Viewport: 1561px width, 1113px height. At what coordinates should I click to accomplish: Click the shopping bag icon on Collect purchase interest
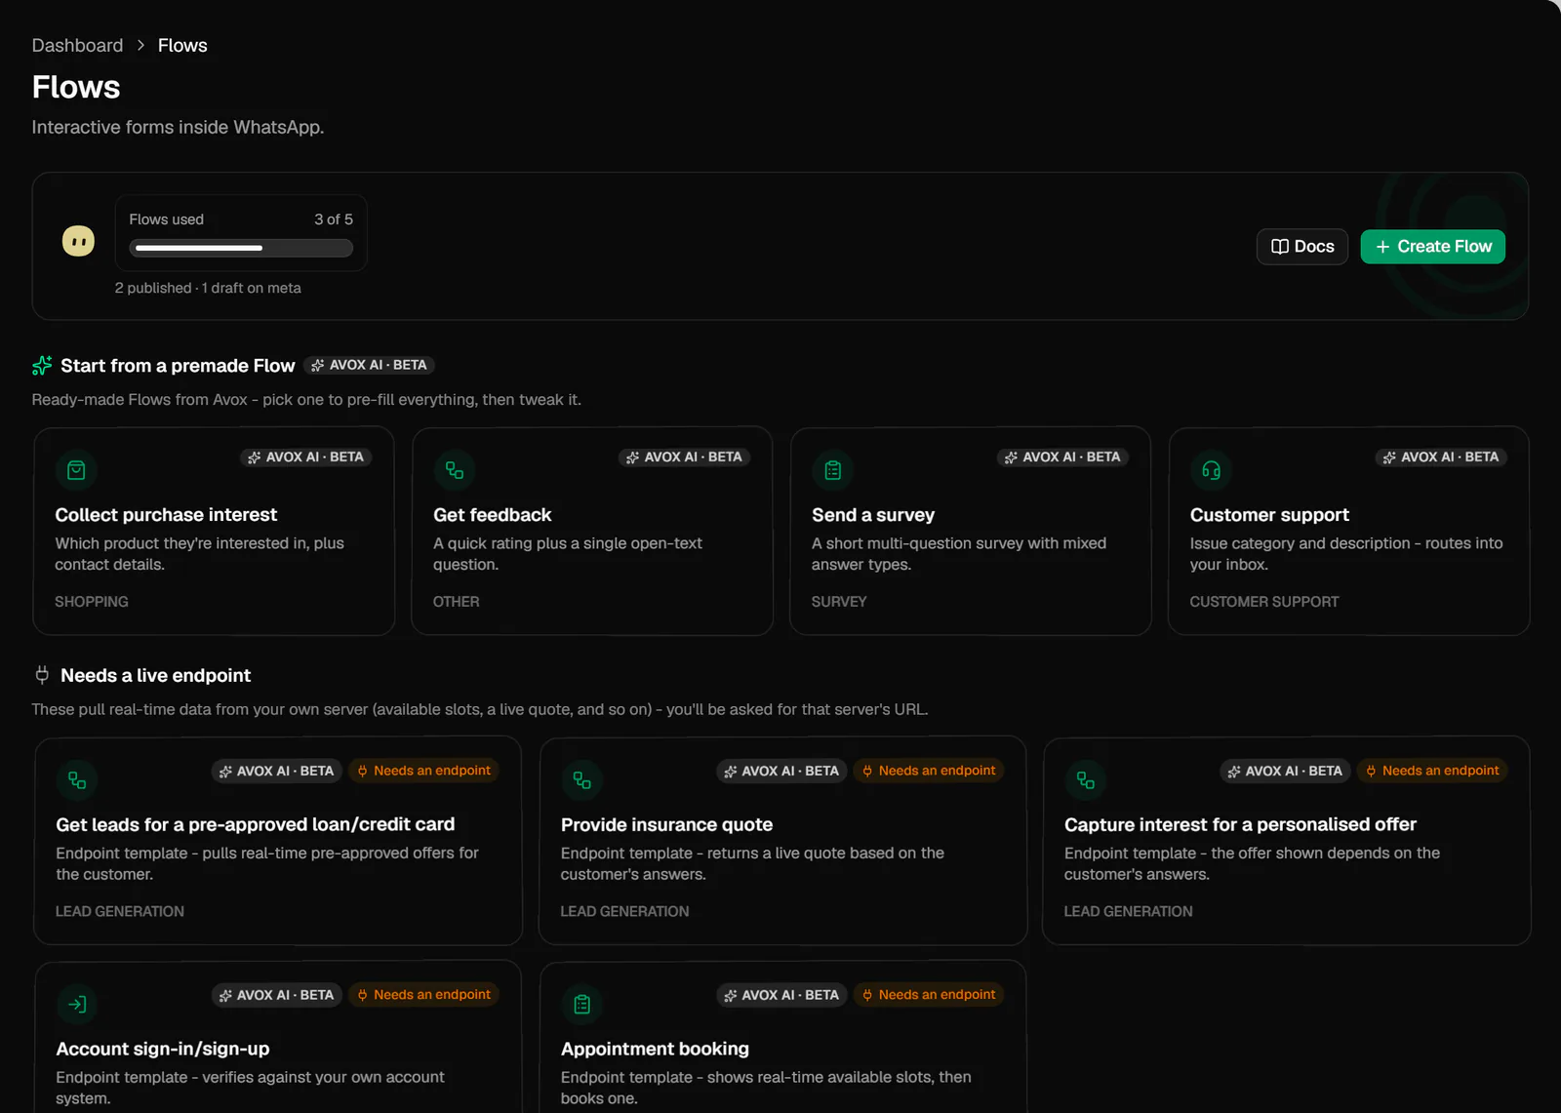click(76, 470)
